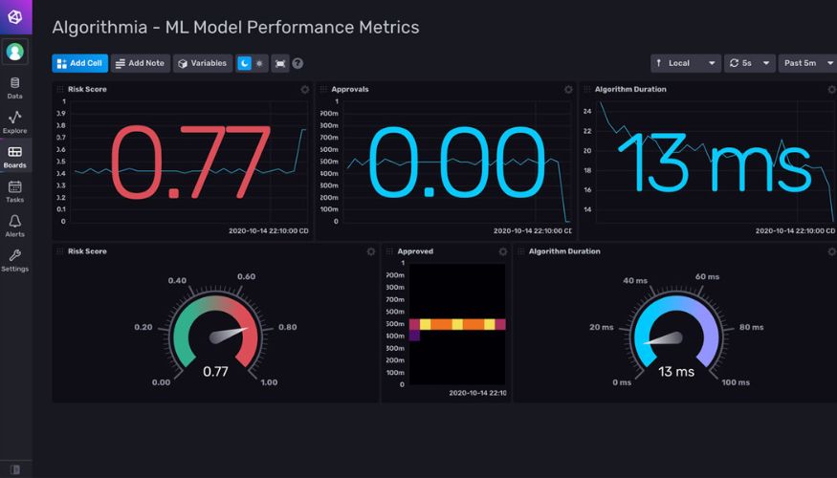This screenshot has width=837, height=478.
Task: Open gear menu of top Risk Score cell
Action: coord(305,90)
